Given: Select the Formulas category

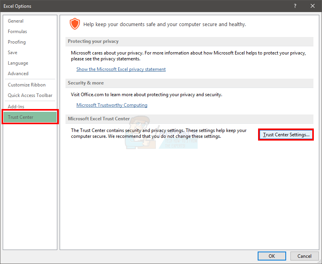Looking at the screenshot, I should click(x=18, y=32).
